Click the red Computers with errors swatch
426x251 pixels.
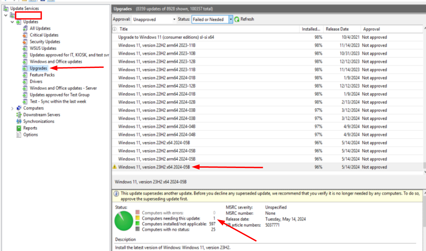pos(138,213)
